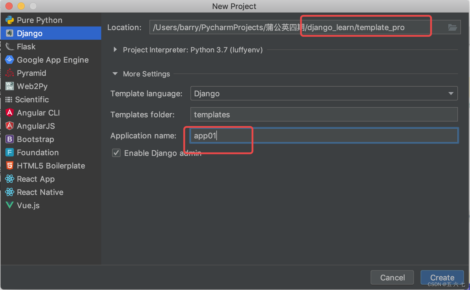Click the Web2Py icon
The image size is (470, 290).
10,86
